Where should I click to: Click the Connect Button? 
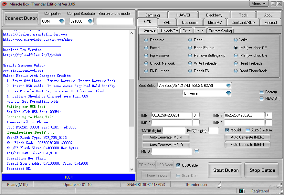[21, 18]
